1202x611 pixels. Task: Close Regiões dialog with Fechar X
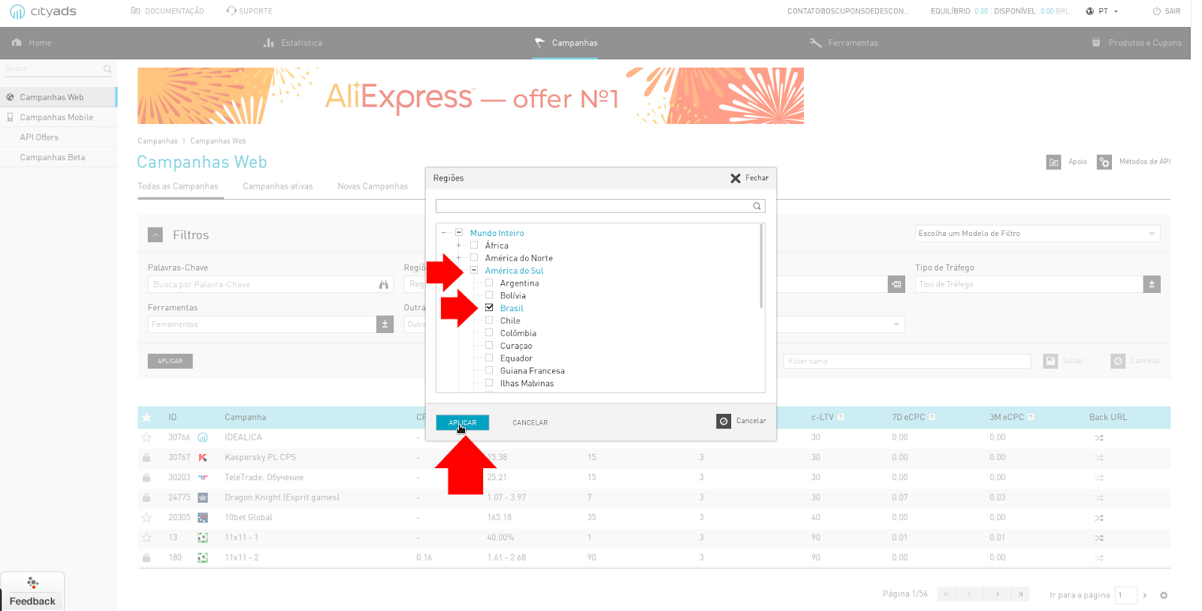click(x=735, y=178)
